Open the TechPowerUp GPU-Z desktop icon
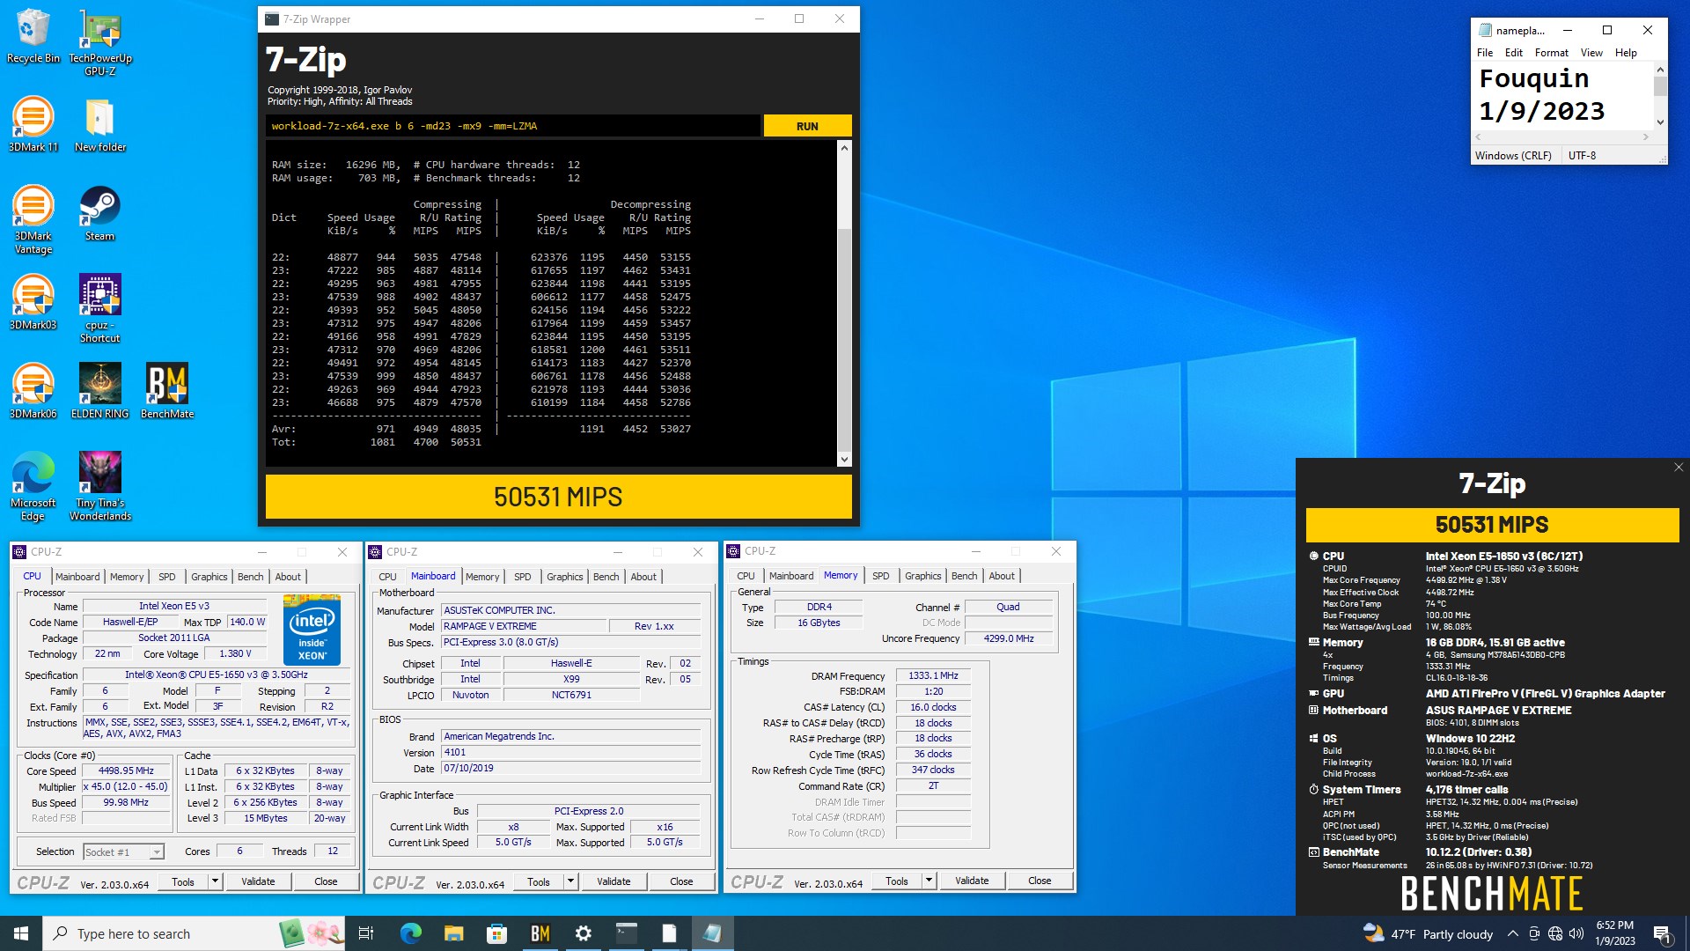 coord(100,41)
